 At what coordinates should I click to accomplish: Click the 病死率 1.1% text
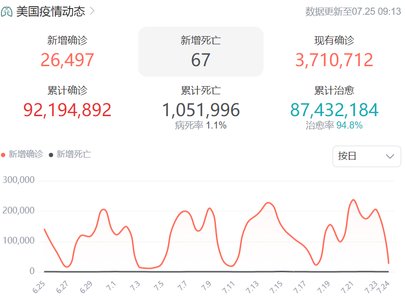[x=201, y=125]
